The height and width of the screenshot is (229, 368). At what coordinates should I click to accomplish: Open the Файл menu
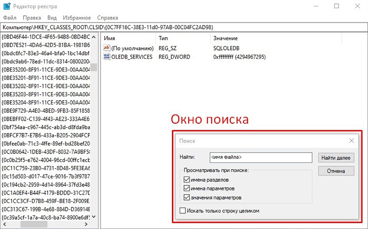click(9, 17)
